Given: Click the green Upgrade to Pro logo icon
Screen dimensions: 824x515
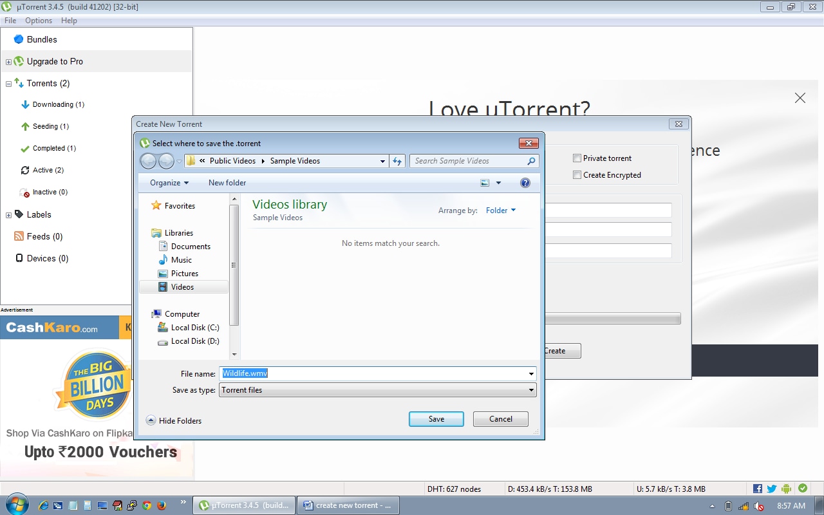Looking at the screenshot, I should click(x=19, y=61).
